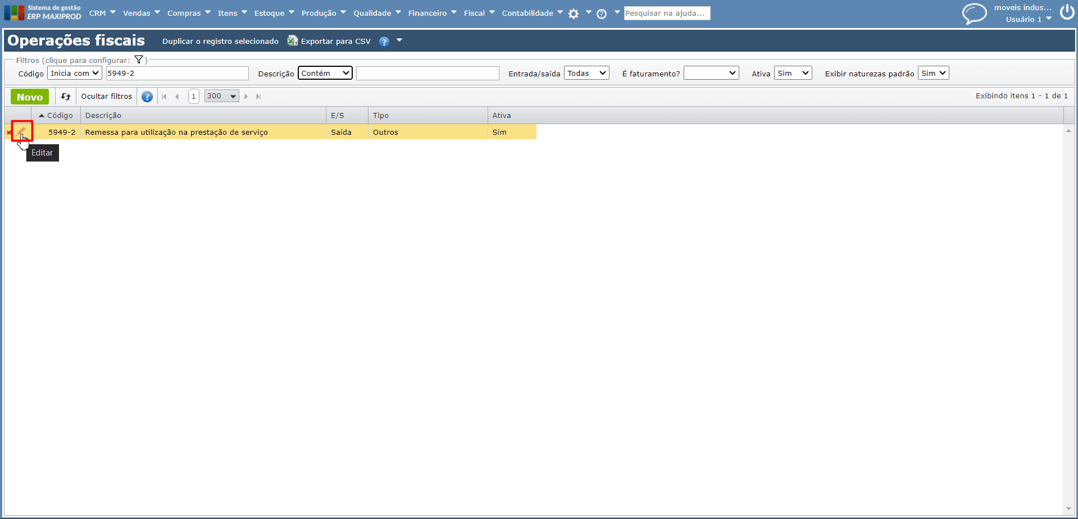Click the Excel export icon
This screenshot has width=1078, height=519.
click(x=292, y=40)
